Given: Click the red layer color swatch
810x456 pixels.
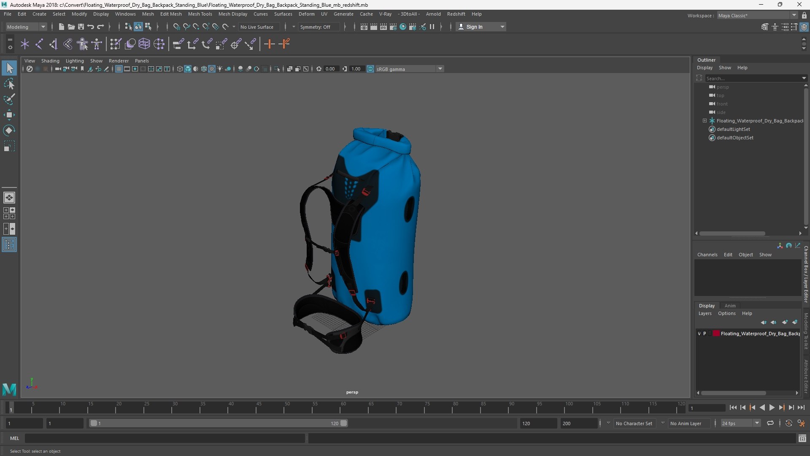Looking at the screenshot, I should point(716,334).
